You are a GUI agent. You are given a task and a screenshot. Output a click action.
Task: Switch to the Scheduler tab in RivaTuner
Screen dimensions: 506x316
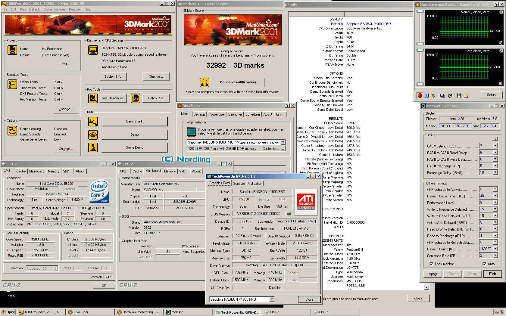click(x=253, y=114)
